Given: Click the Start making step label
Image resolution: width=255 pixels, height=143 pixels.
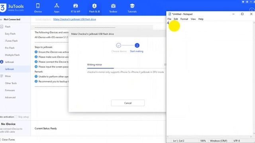Looking at the screenshot, I should [x=136, y=51].
